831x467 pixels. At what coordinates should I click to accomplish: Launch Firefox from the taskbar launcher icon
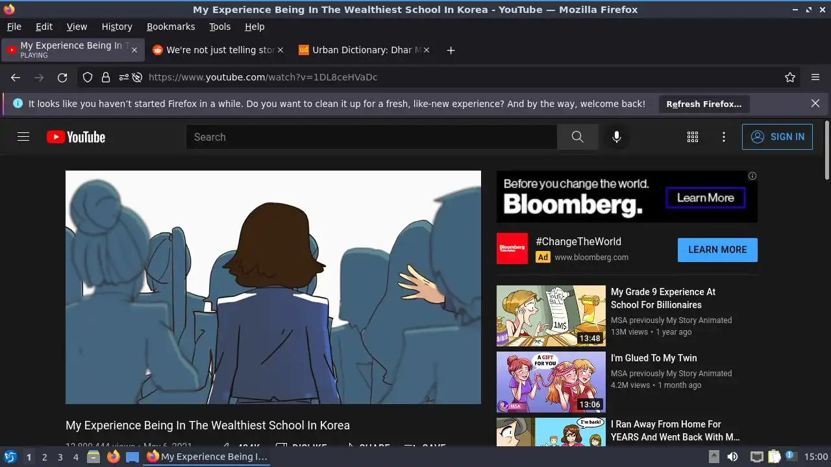113,457
